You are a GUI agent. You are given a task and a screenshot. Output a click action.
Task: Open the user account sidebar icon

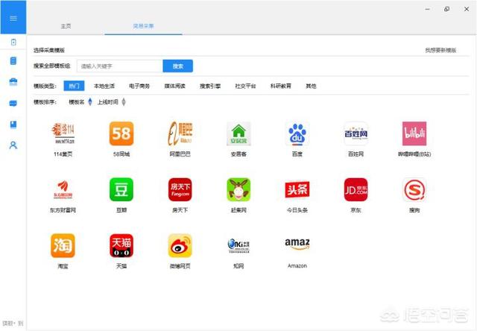[x=13, y=145]
